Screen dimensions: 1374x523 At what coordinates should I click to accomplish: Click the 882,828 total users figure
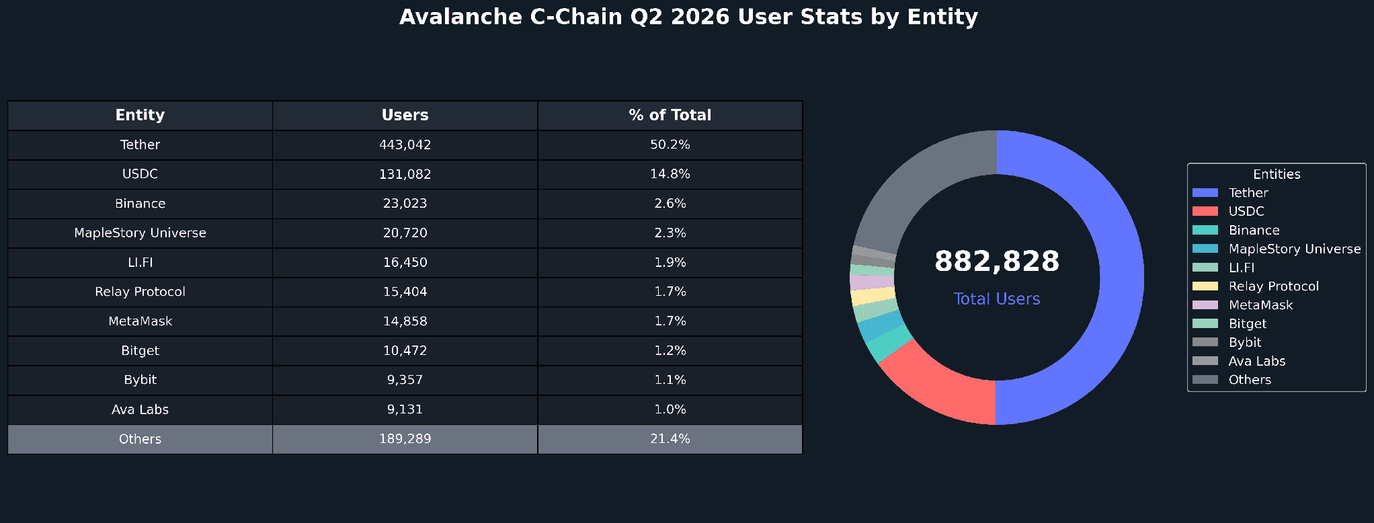point(997,261)
